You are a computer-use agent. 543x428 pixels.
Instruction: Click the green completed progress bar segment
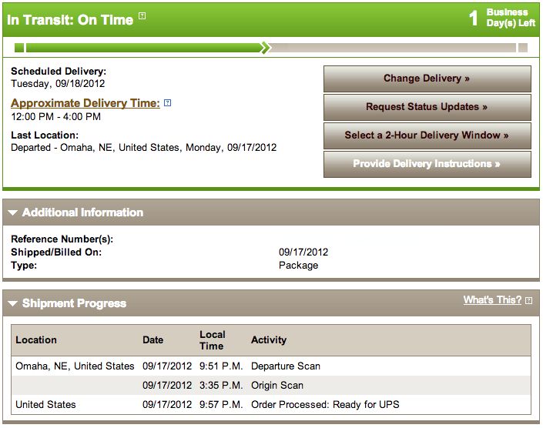144,48
